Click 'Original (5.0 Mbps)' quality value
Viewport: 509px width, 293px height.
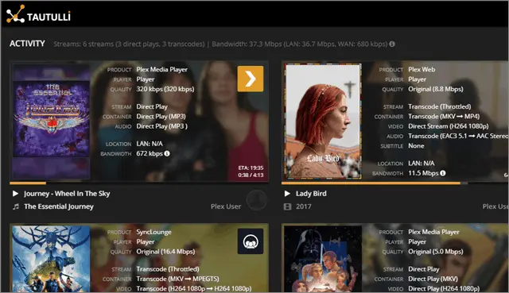436,252
